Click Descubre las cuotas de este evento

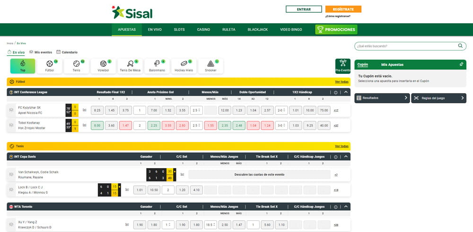259,175
